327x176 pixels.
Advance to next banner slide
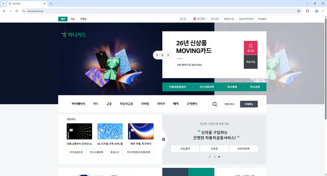tap(168, 55)
